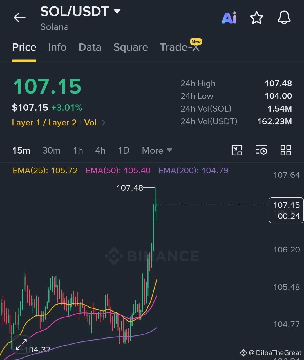Tap the $107.15 USD price text
This screenshot has height=360, width=304.
[x=30, y=108]
